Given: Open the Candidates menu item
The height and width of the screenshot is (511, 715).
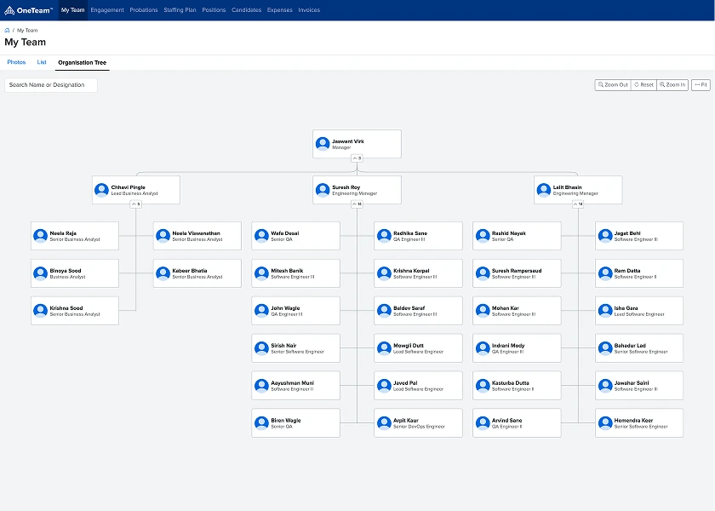Looking at the screenshot, I should click(246, 10).
